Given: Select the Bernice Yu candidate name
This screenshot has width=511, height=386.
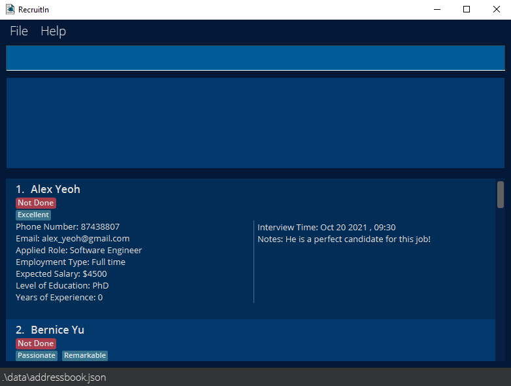Looking at the screenshot, I should click(x=58, y=330).
